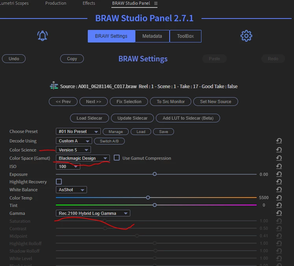The height and width of the screenshot is (266, 294).
Task: Reset the Exposure slider
Action: [279, 174]
